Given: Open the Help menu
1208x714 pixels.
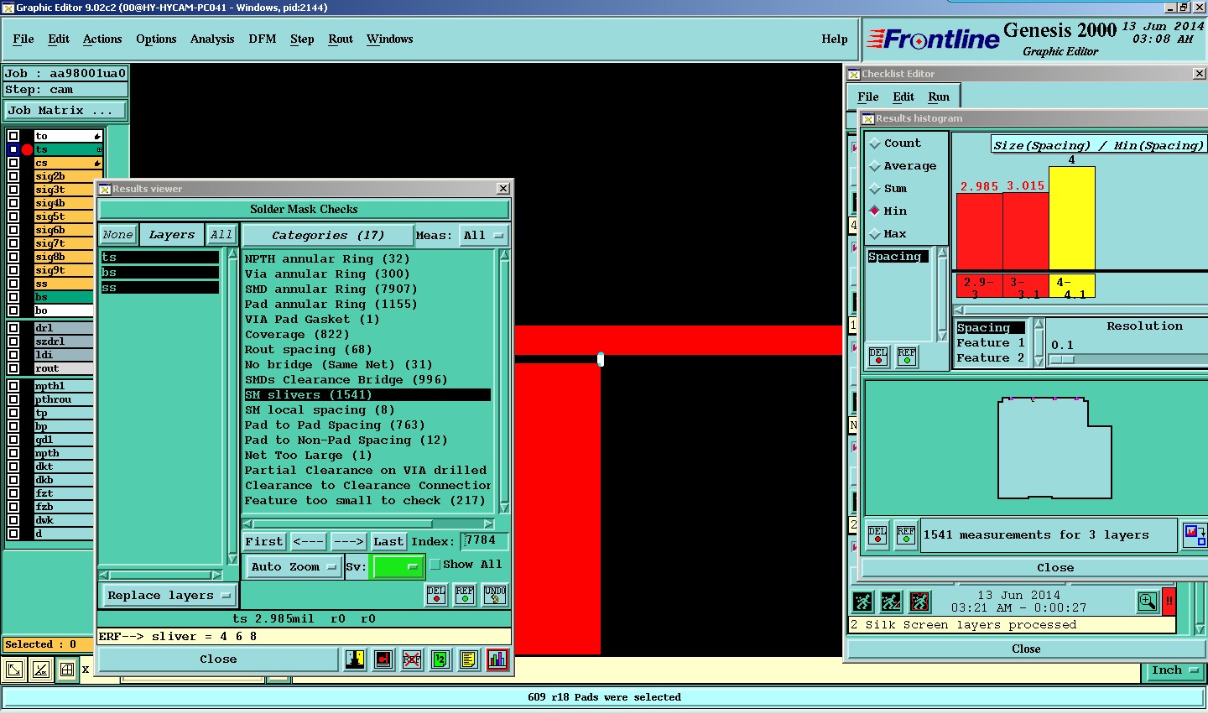Looking at the screenshot, I should (835, 39).
